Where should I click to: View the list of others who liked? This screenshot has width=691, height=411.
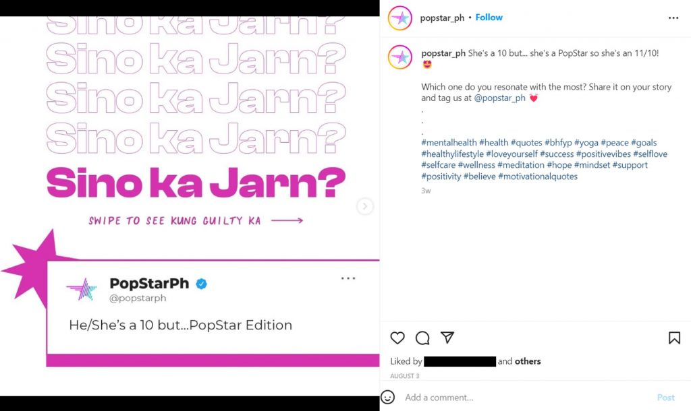[528, 361]
